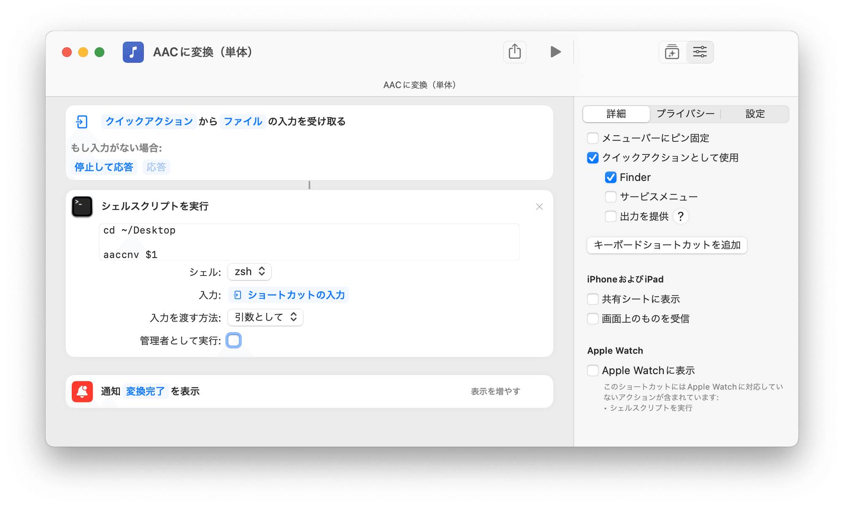Click the music note shortcut icon
The image size is (844, 507).
133,52
